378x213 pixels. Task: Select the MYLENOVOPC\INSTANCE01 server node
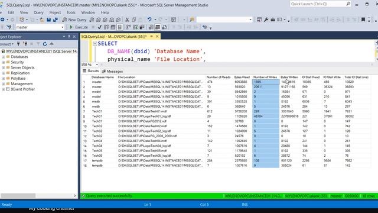tap(41, 51)
